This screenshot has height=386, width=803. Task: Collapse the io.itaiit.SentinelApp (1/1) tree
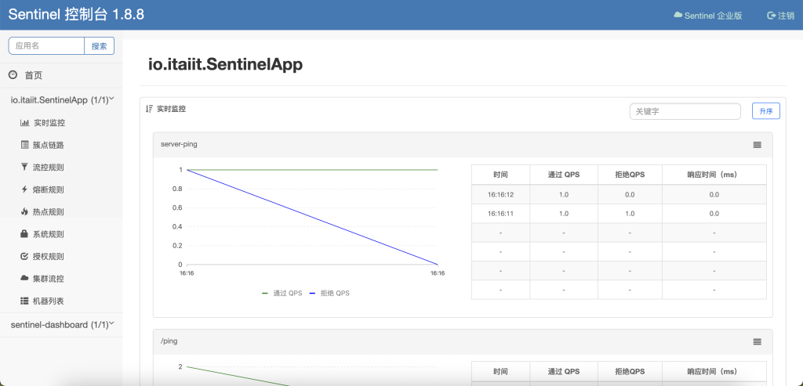(x=61, y=100)
